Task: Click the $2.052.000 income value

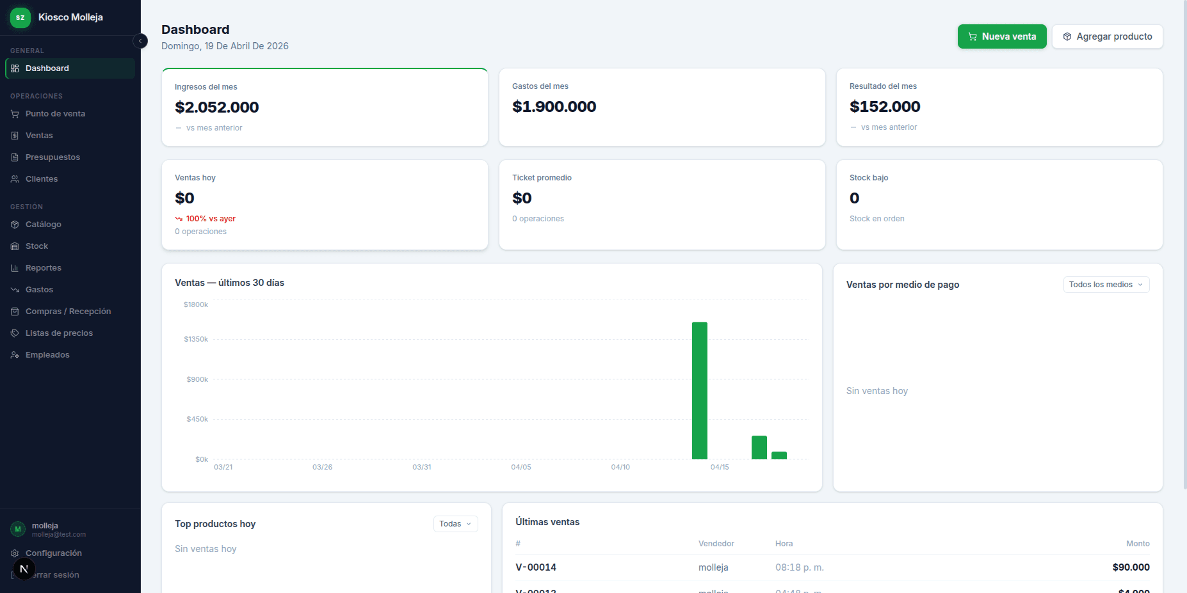Action: pos(217,107)
